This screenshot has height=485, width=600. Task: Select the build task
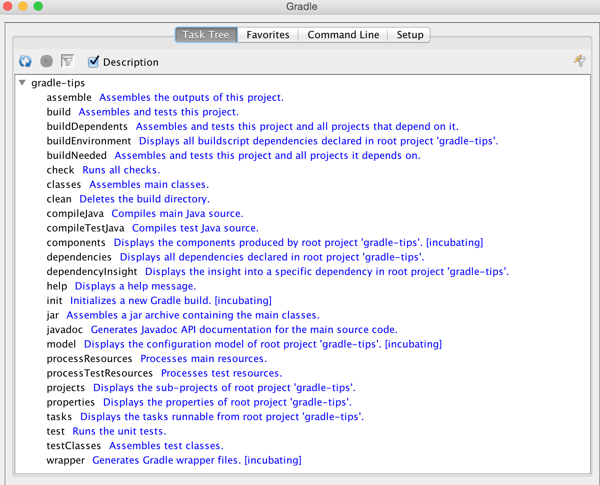tap(142, 112)
